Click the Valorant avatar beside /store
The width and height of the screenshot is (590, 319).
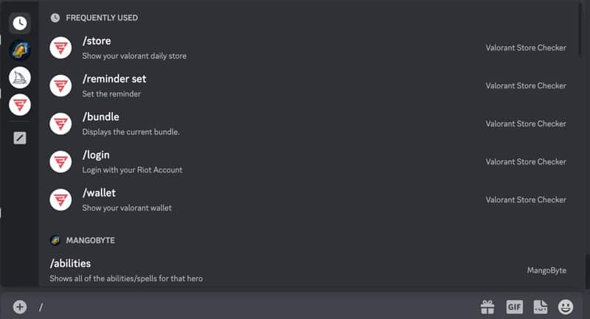(x=60, y=48)
